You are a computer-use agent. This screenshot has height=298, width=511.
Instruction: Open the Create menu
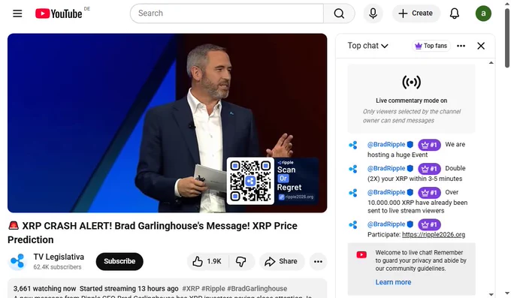[416, 14]
